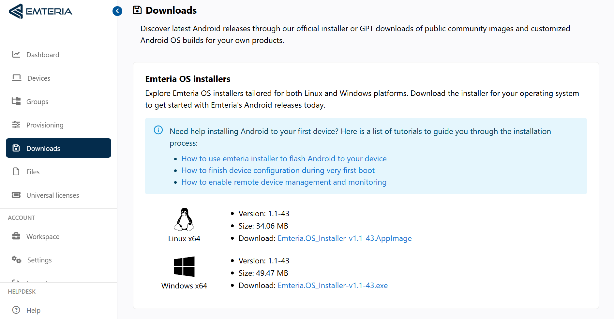This screenshot has height=319, width=614.
Task: Download the Linux AppImage installer
Action: coord(345,238)
